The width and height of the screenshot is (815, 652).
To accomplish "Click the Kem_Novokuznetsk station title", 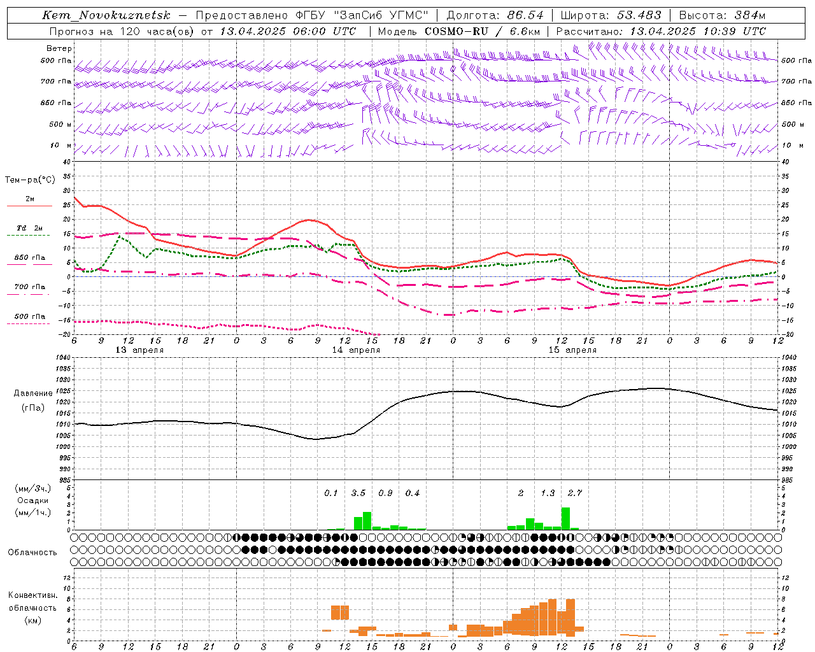I will [106, 15].
